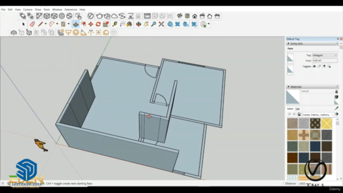Pick the Eraser tool
The image size is (343, 193).
coord(32,24)
